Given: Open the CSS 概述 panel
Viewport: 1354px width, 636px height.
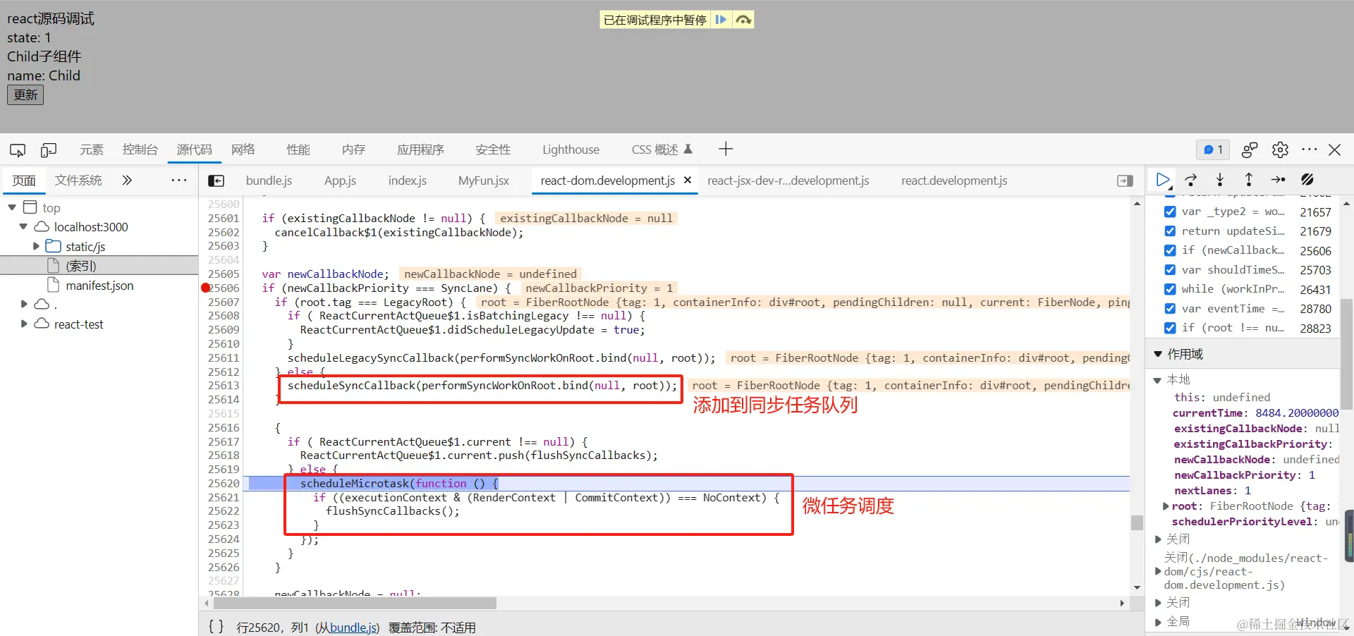Looking at the screenshot, I should 661,149.
